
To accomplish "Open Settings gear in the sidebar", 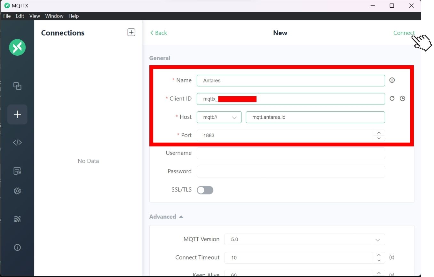I will [17, 191].
